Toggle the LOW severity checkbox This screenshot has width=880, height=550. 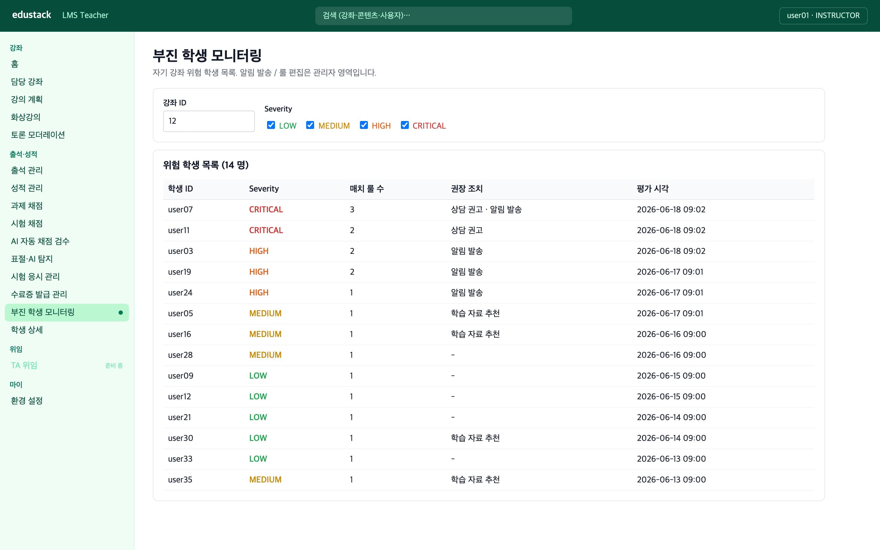pyautogui.click(x=271, y=125)
